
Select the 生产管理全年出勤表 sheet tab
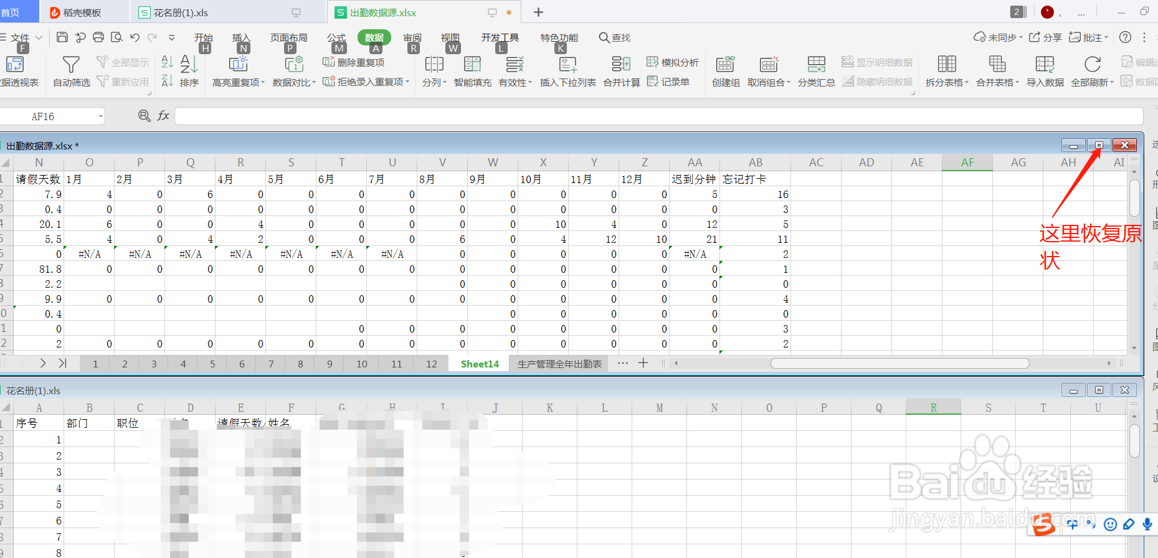[x=559, y=364]
